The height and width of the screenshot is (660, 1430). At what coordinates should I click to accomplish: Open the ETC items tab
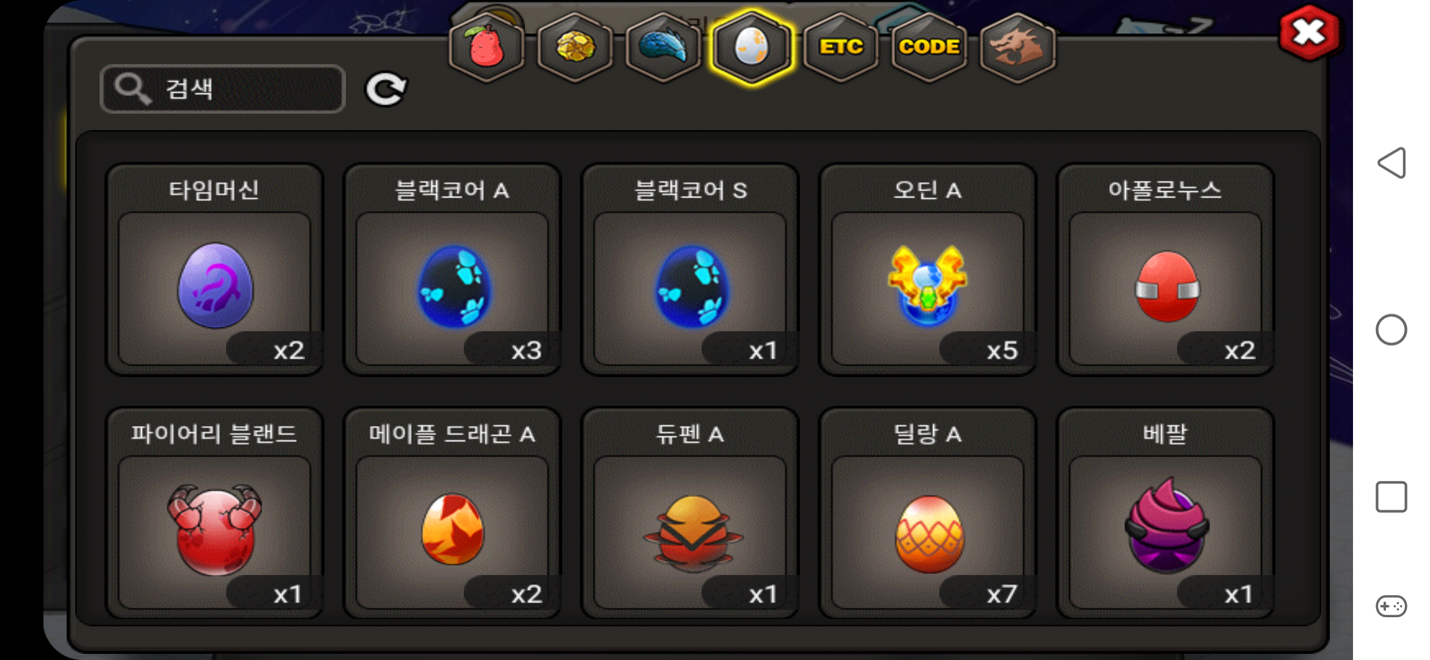[841, 48]
